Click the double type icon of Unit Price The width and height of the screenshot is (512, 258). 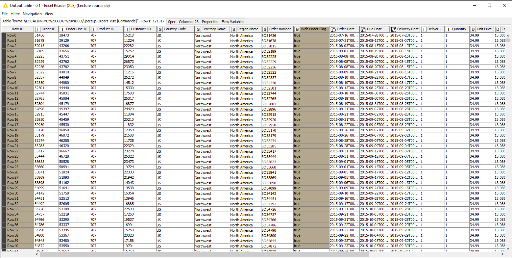click(473, 29)
